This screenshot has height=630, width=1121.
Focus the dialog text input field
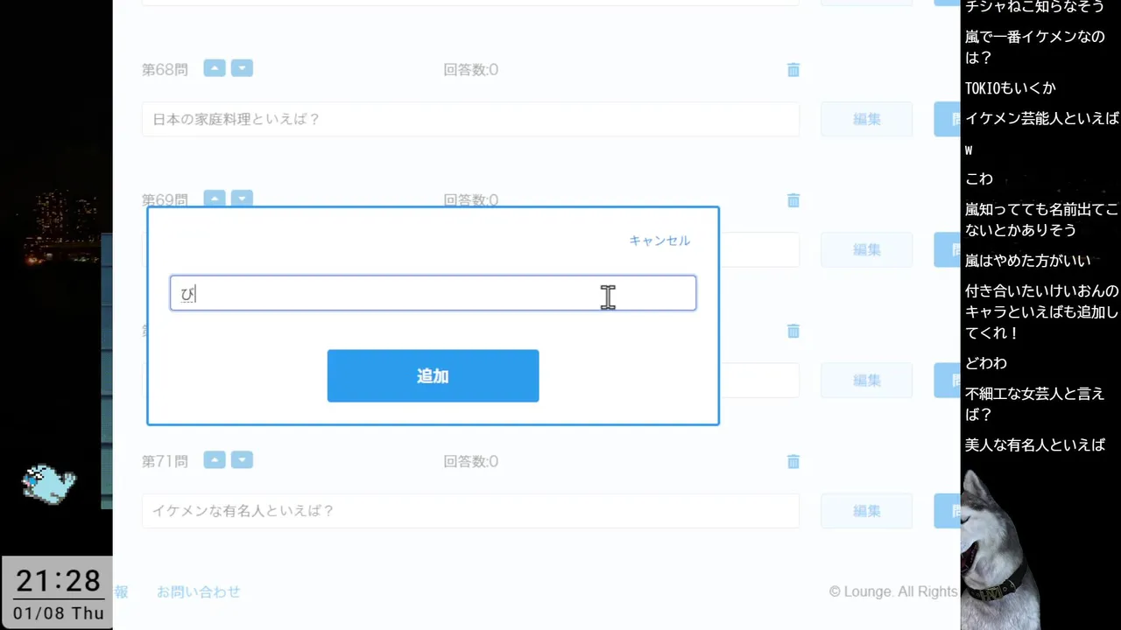433,293
